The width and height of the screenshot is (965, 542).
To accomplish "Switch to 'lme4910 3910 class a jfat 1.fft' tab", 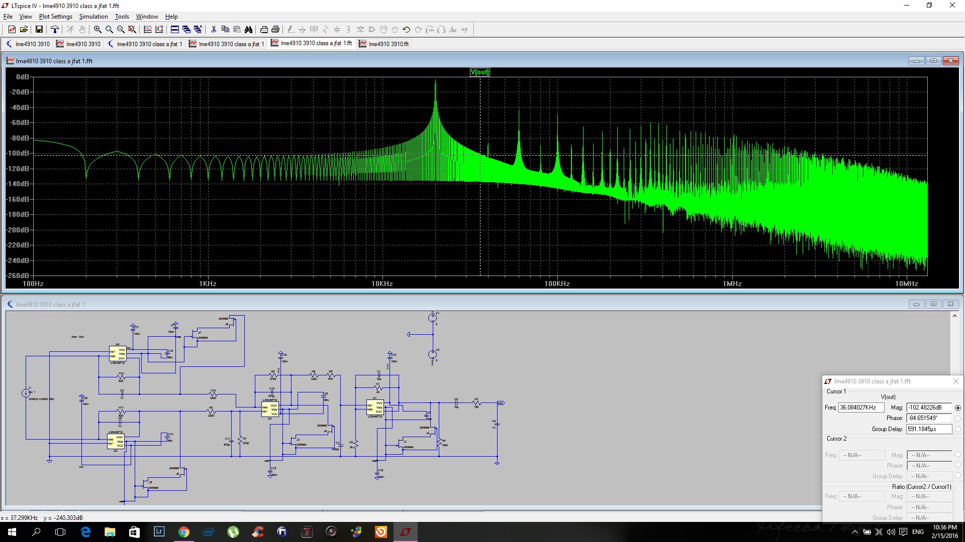I will 312,43.
